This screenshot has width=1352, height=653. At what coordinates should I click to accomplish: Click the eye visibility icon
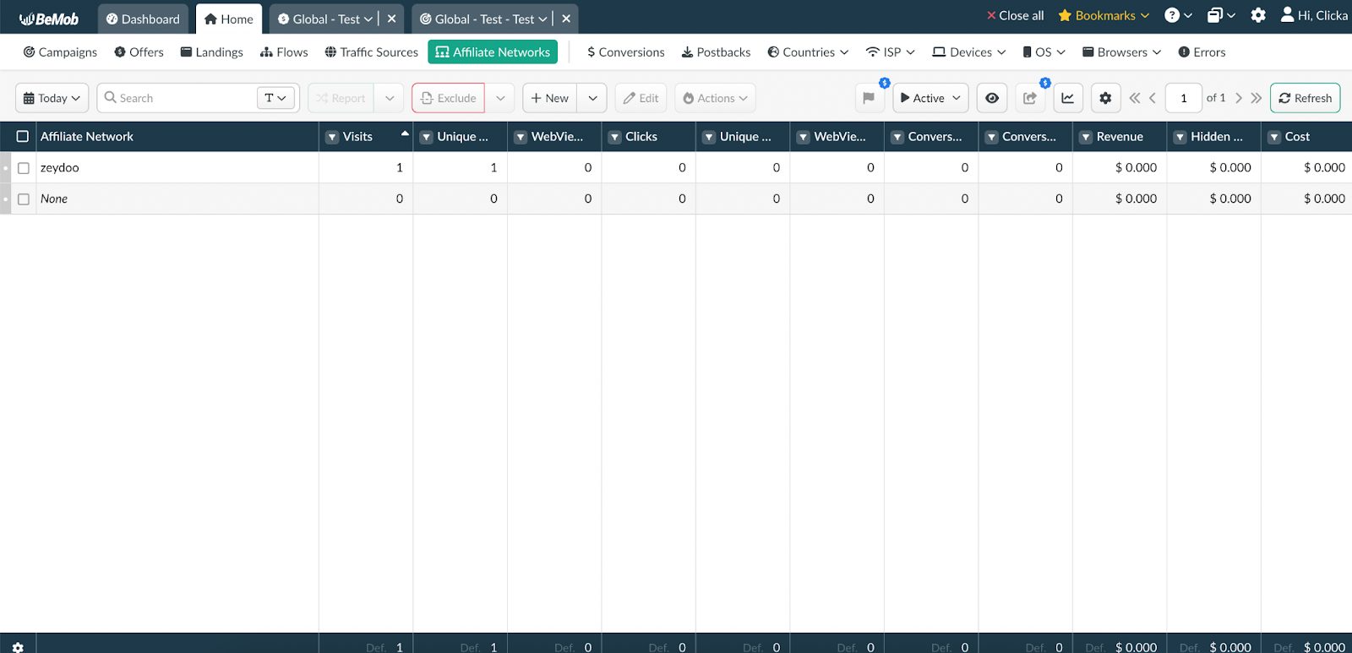(992, 98)
